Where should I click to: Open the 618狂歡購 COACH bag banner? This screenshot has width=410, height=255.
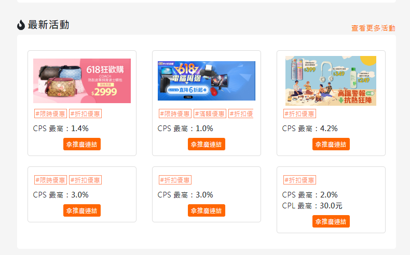point(82,81)
